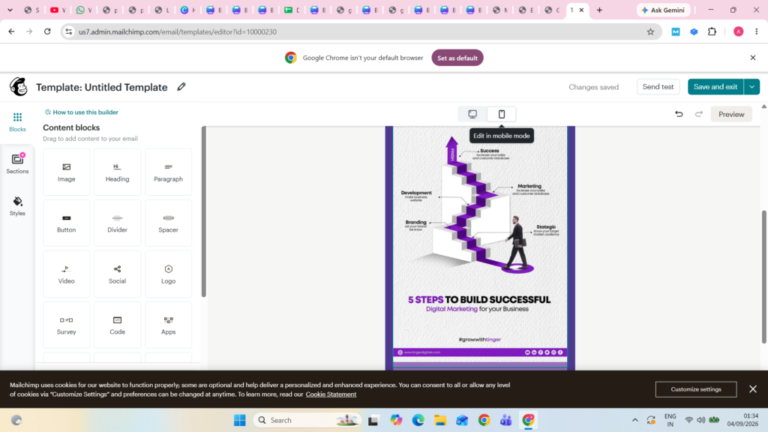Close the cookie consent banner
This screenshot has width=768, height=432.
tap(753, 389)
